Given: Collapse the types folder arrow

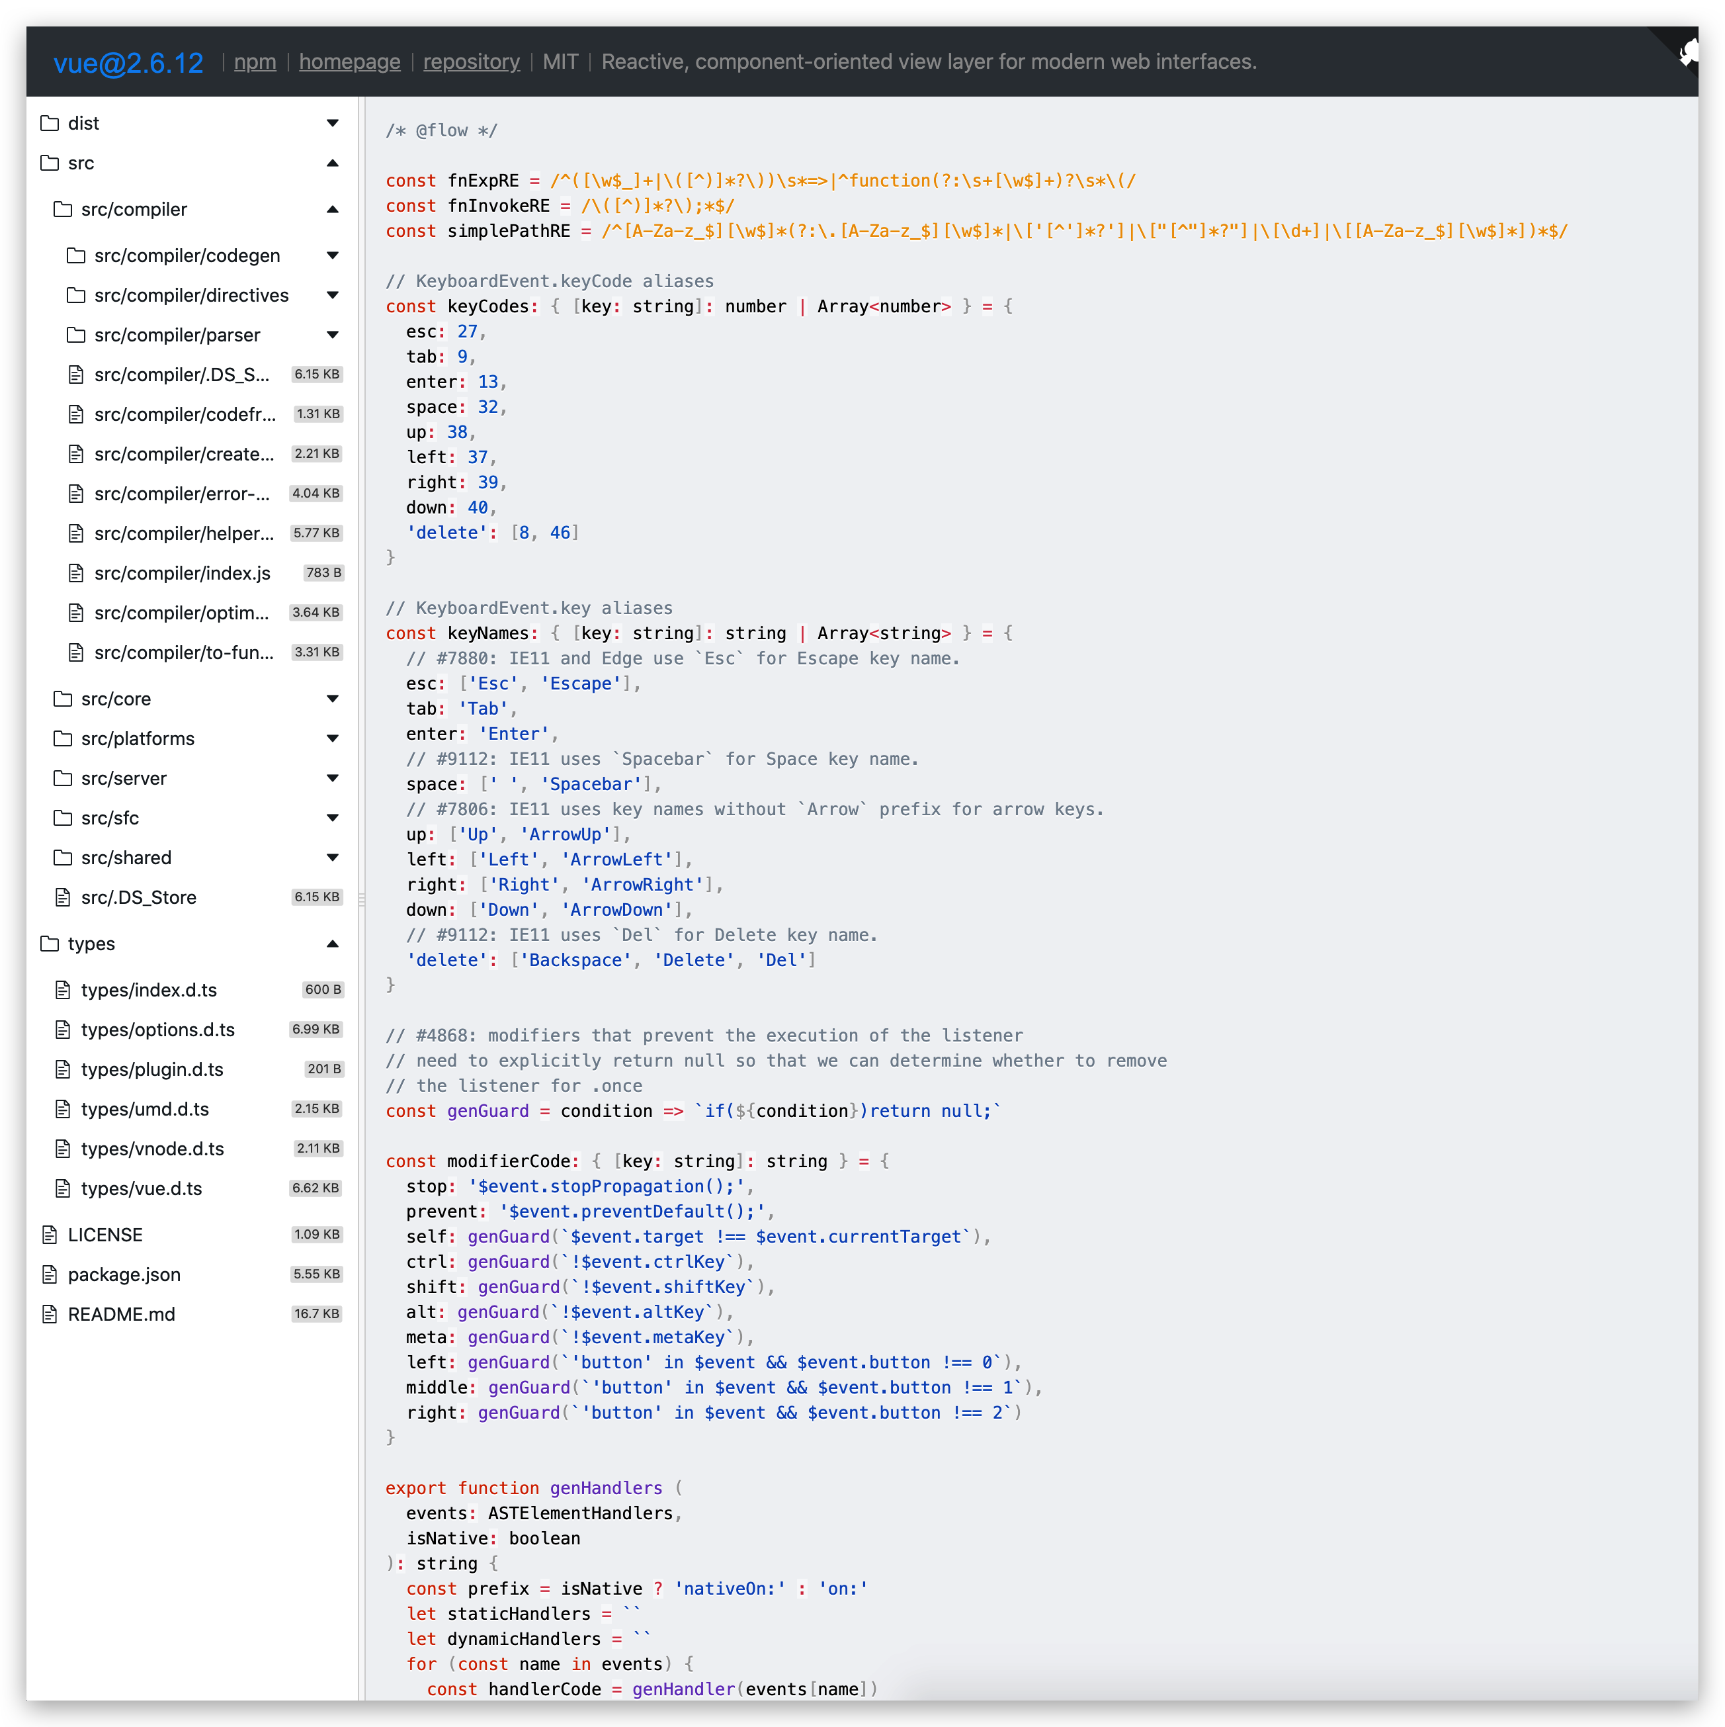Looking at the screenshot, I should [x=332, y=944].
